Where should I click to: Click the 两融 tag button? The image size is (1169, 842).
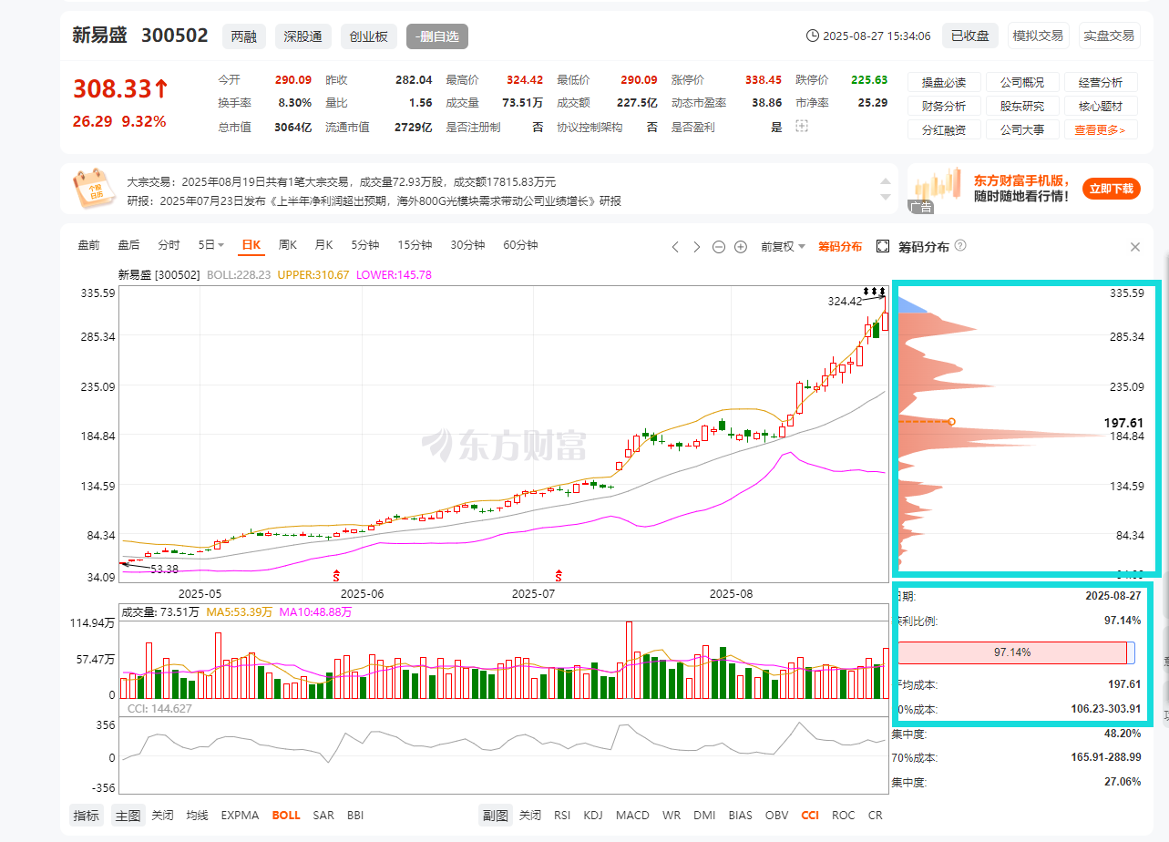coord(243,36)
